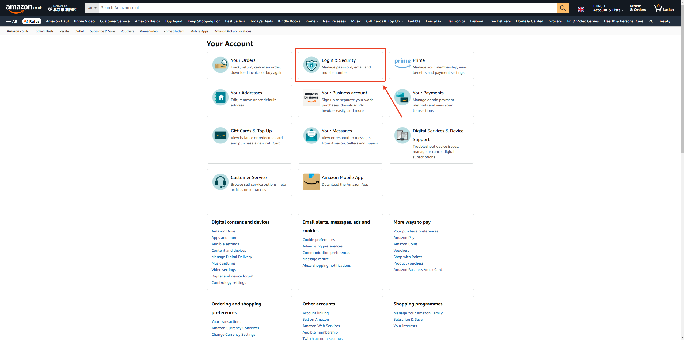Open the Outlet sub-navigation tab
Viewport: 684px width, 340px height.
coord(79,31)
